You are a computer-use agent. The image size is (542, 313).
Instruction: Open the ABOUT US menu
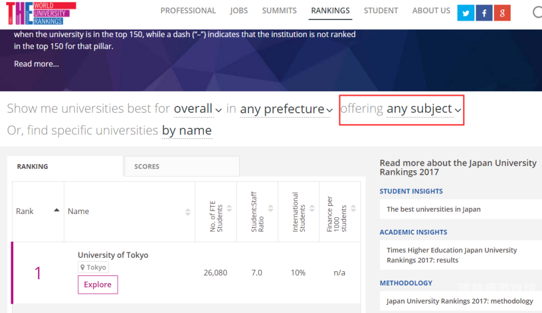coord(431,11)
